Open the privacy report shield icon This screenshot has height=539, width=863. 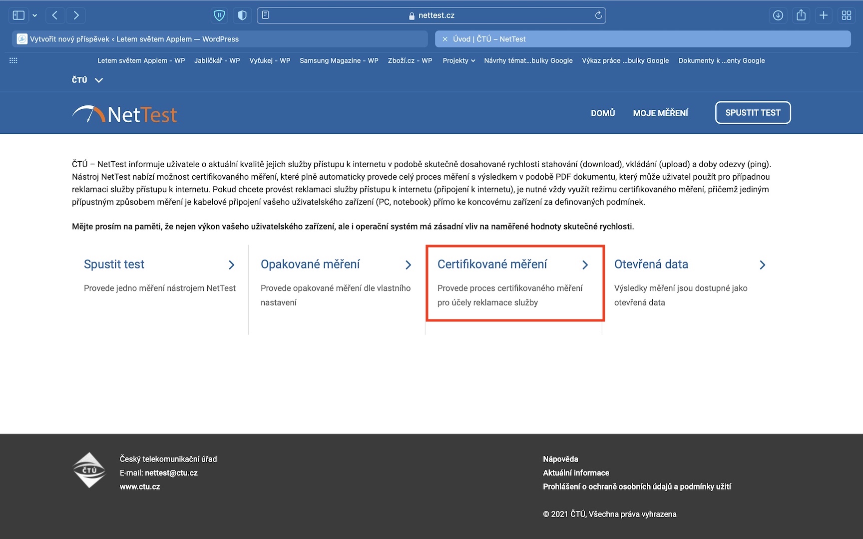coord(242,15)
